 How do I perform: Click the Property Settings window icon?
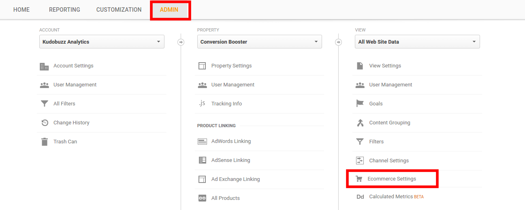tap(202, 66)
